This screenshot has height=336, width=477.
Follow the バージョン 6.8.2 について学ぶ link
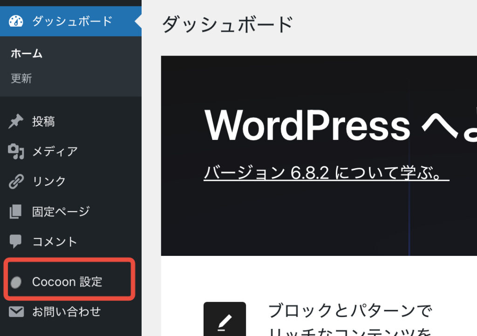coord(326,172)
